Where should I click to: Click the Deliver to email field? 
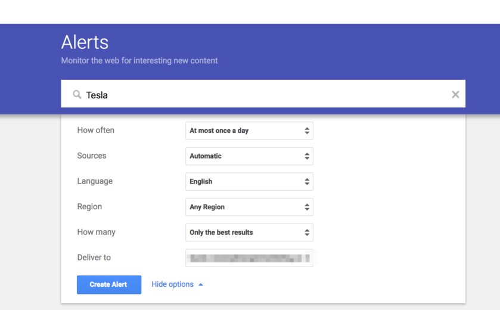click(x=249, y=258)
